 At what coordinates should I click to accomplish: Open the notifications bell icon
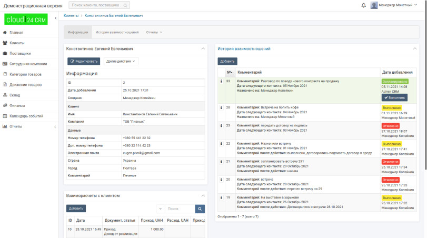pyautogui.click(x=363, y=5)
